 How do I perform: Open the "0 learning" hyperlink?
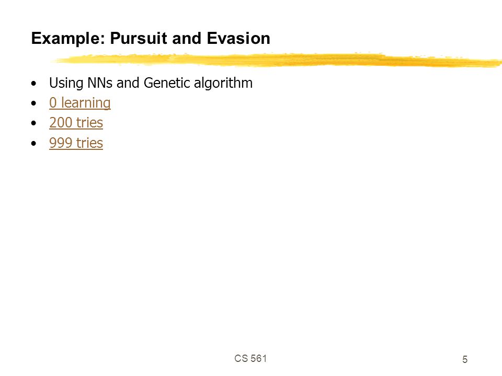click(79, 103)
